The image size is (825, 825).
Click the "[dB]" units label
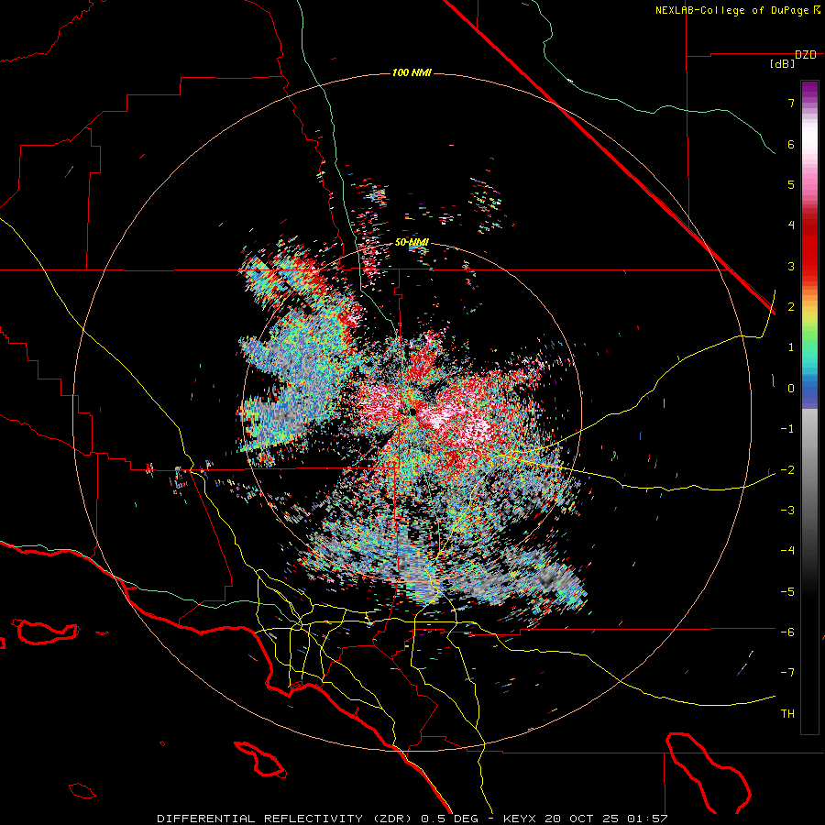point(782,64)
